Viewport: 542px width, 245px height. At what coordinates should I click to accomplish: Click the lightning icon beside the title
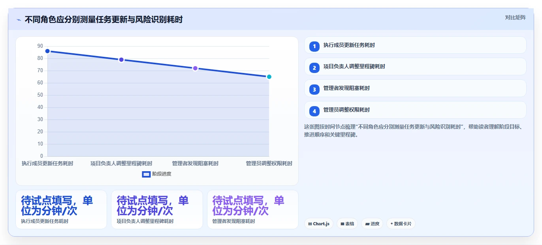[x=19, y=20]
